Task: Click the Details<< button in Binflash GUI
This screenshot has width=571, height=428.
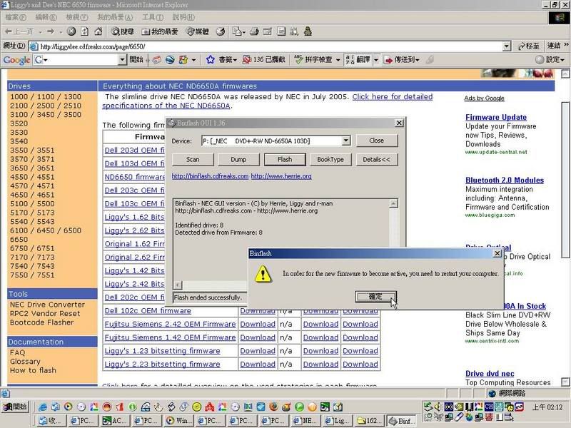Action: pyautogui.click(x=377, y=159)
